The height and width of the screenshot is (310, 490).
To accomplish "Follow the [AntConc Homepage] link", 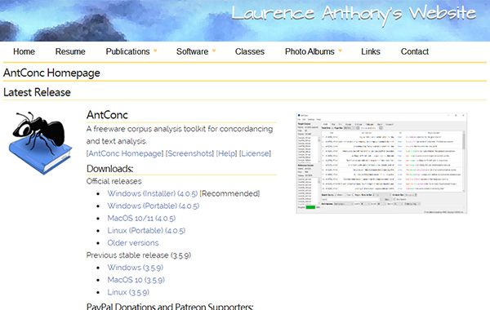I will coord(125,153).
